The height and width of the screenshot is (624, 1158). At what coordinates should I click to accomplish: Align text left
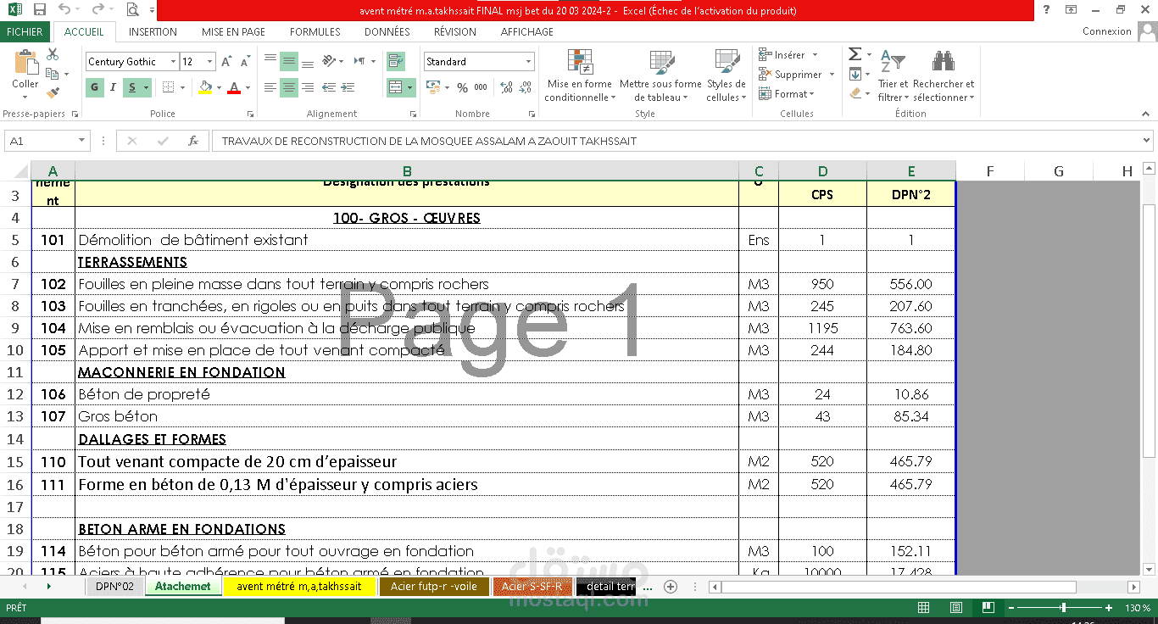click(270, 87)
